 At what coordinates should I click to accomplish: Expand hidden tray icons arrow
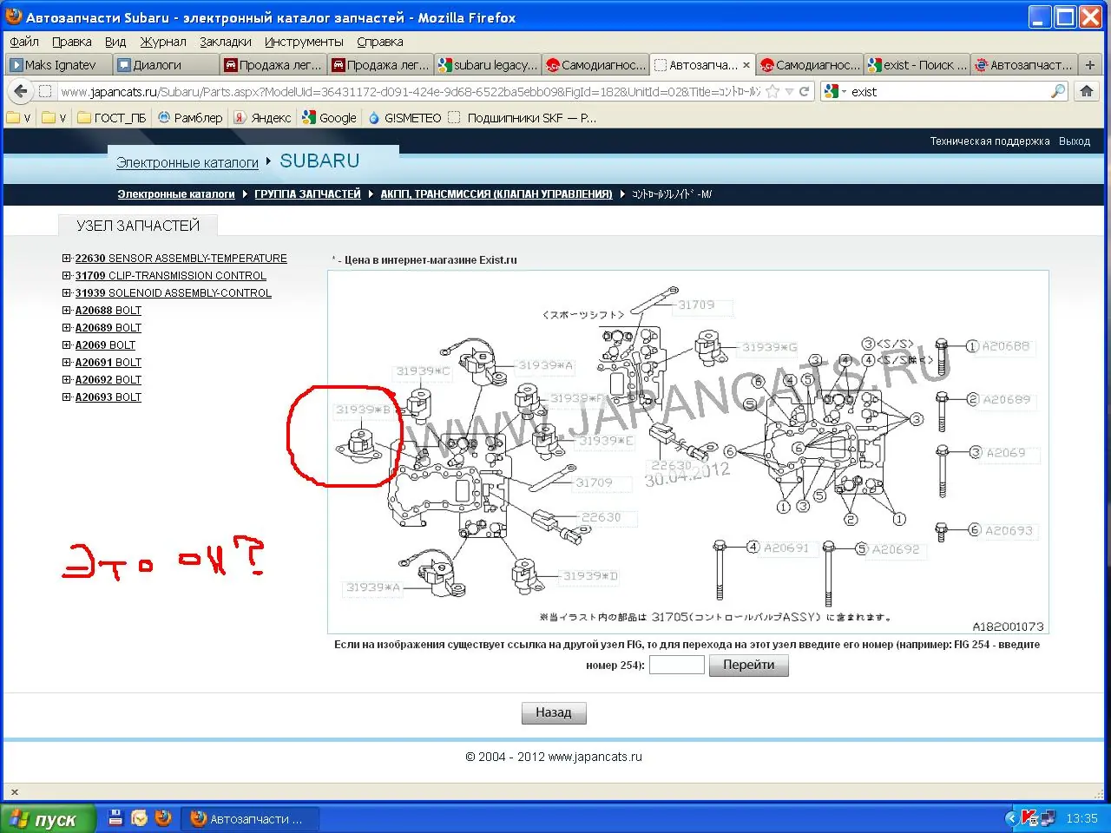click(1010, 817)
